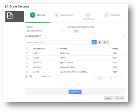Check the AEGON VIDA row checkbox

click(27, 53)
